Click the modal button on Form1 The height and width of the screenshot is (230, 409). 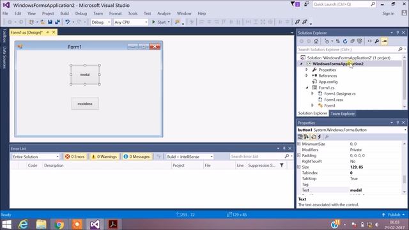pos(85,75)
